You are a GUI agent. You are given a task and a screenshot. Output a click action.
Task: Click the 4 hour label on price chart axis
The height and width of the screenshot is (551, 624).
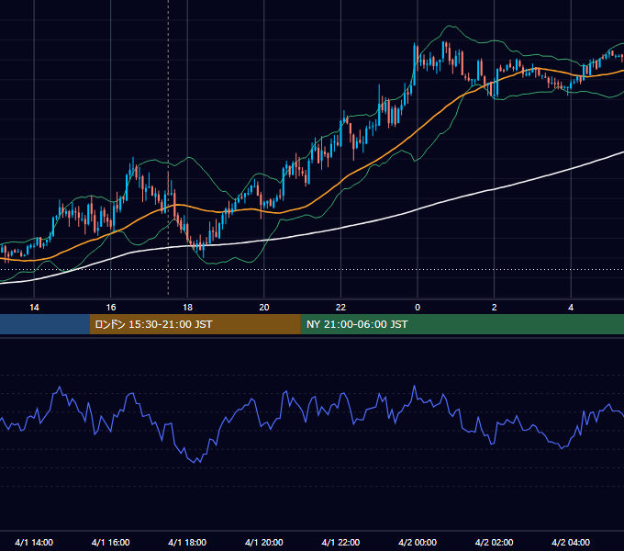click(571, 308)
